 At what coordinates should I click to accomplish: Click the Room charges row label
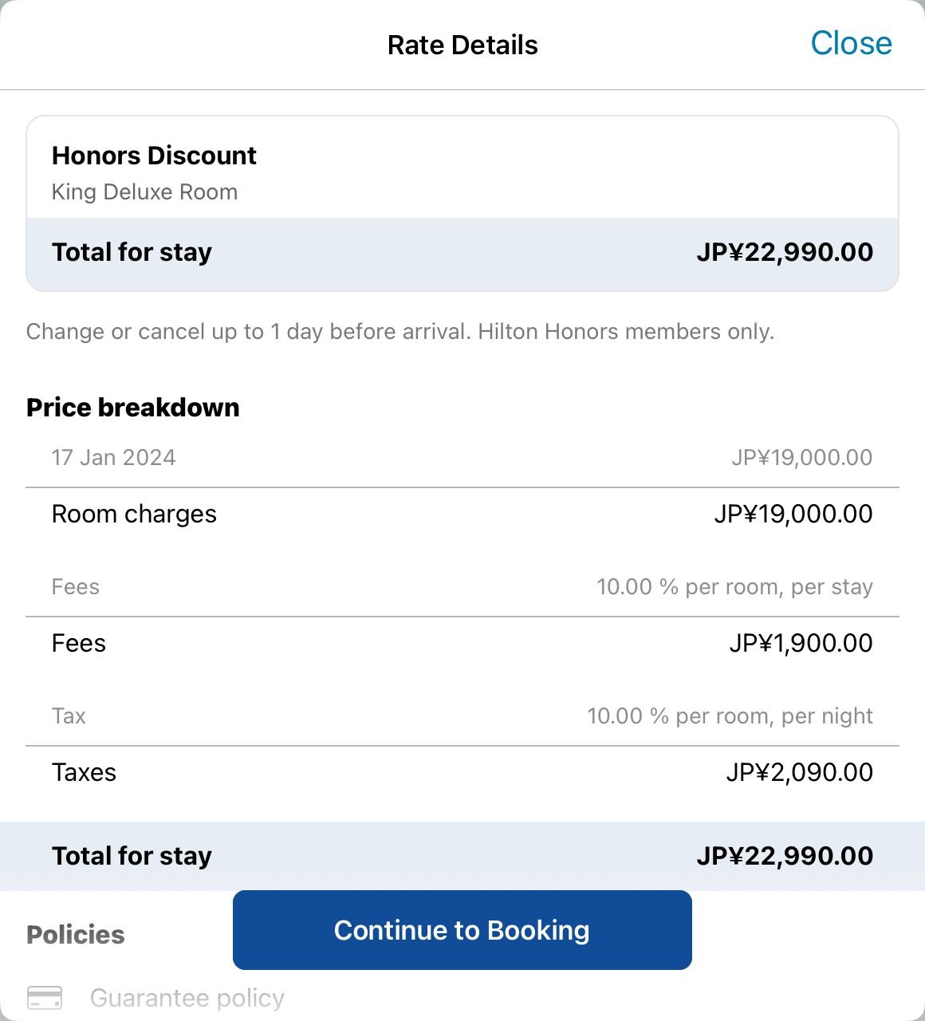[x=134, y=514]
